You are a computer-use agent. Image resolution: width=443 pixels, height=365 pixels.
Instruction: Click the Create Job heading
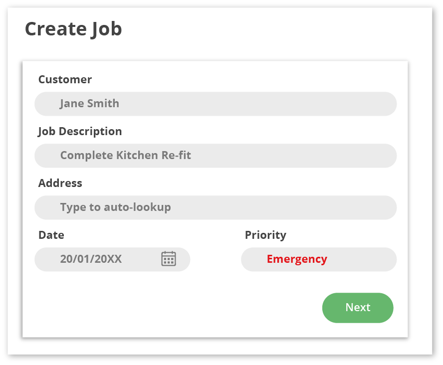pyautogui.click(x=73, y=29)
